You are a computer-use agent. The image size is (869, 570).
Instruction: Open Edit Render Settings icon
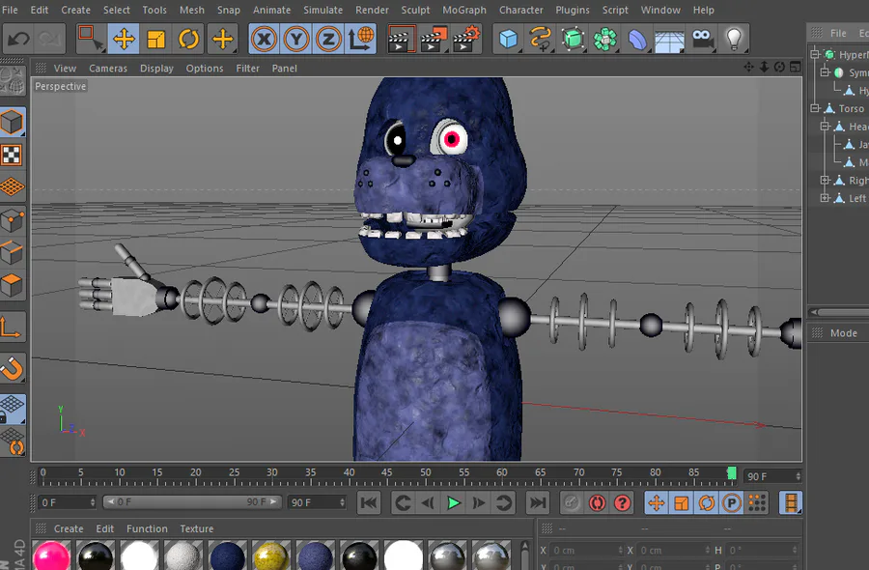466,40
